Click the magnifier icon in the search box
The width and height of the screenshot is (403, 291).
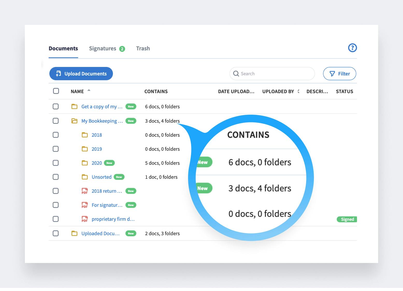(236, 74)
